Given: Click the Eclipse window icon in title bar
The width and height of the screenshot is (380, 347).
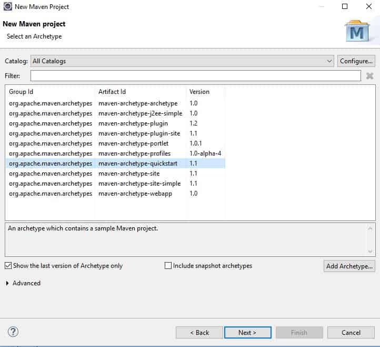Looking at the screenshot, I should click(x=7, y=6).
